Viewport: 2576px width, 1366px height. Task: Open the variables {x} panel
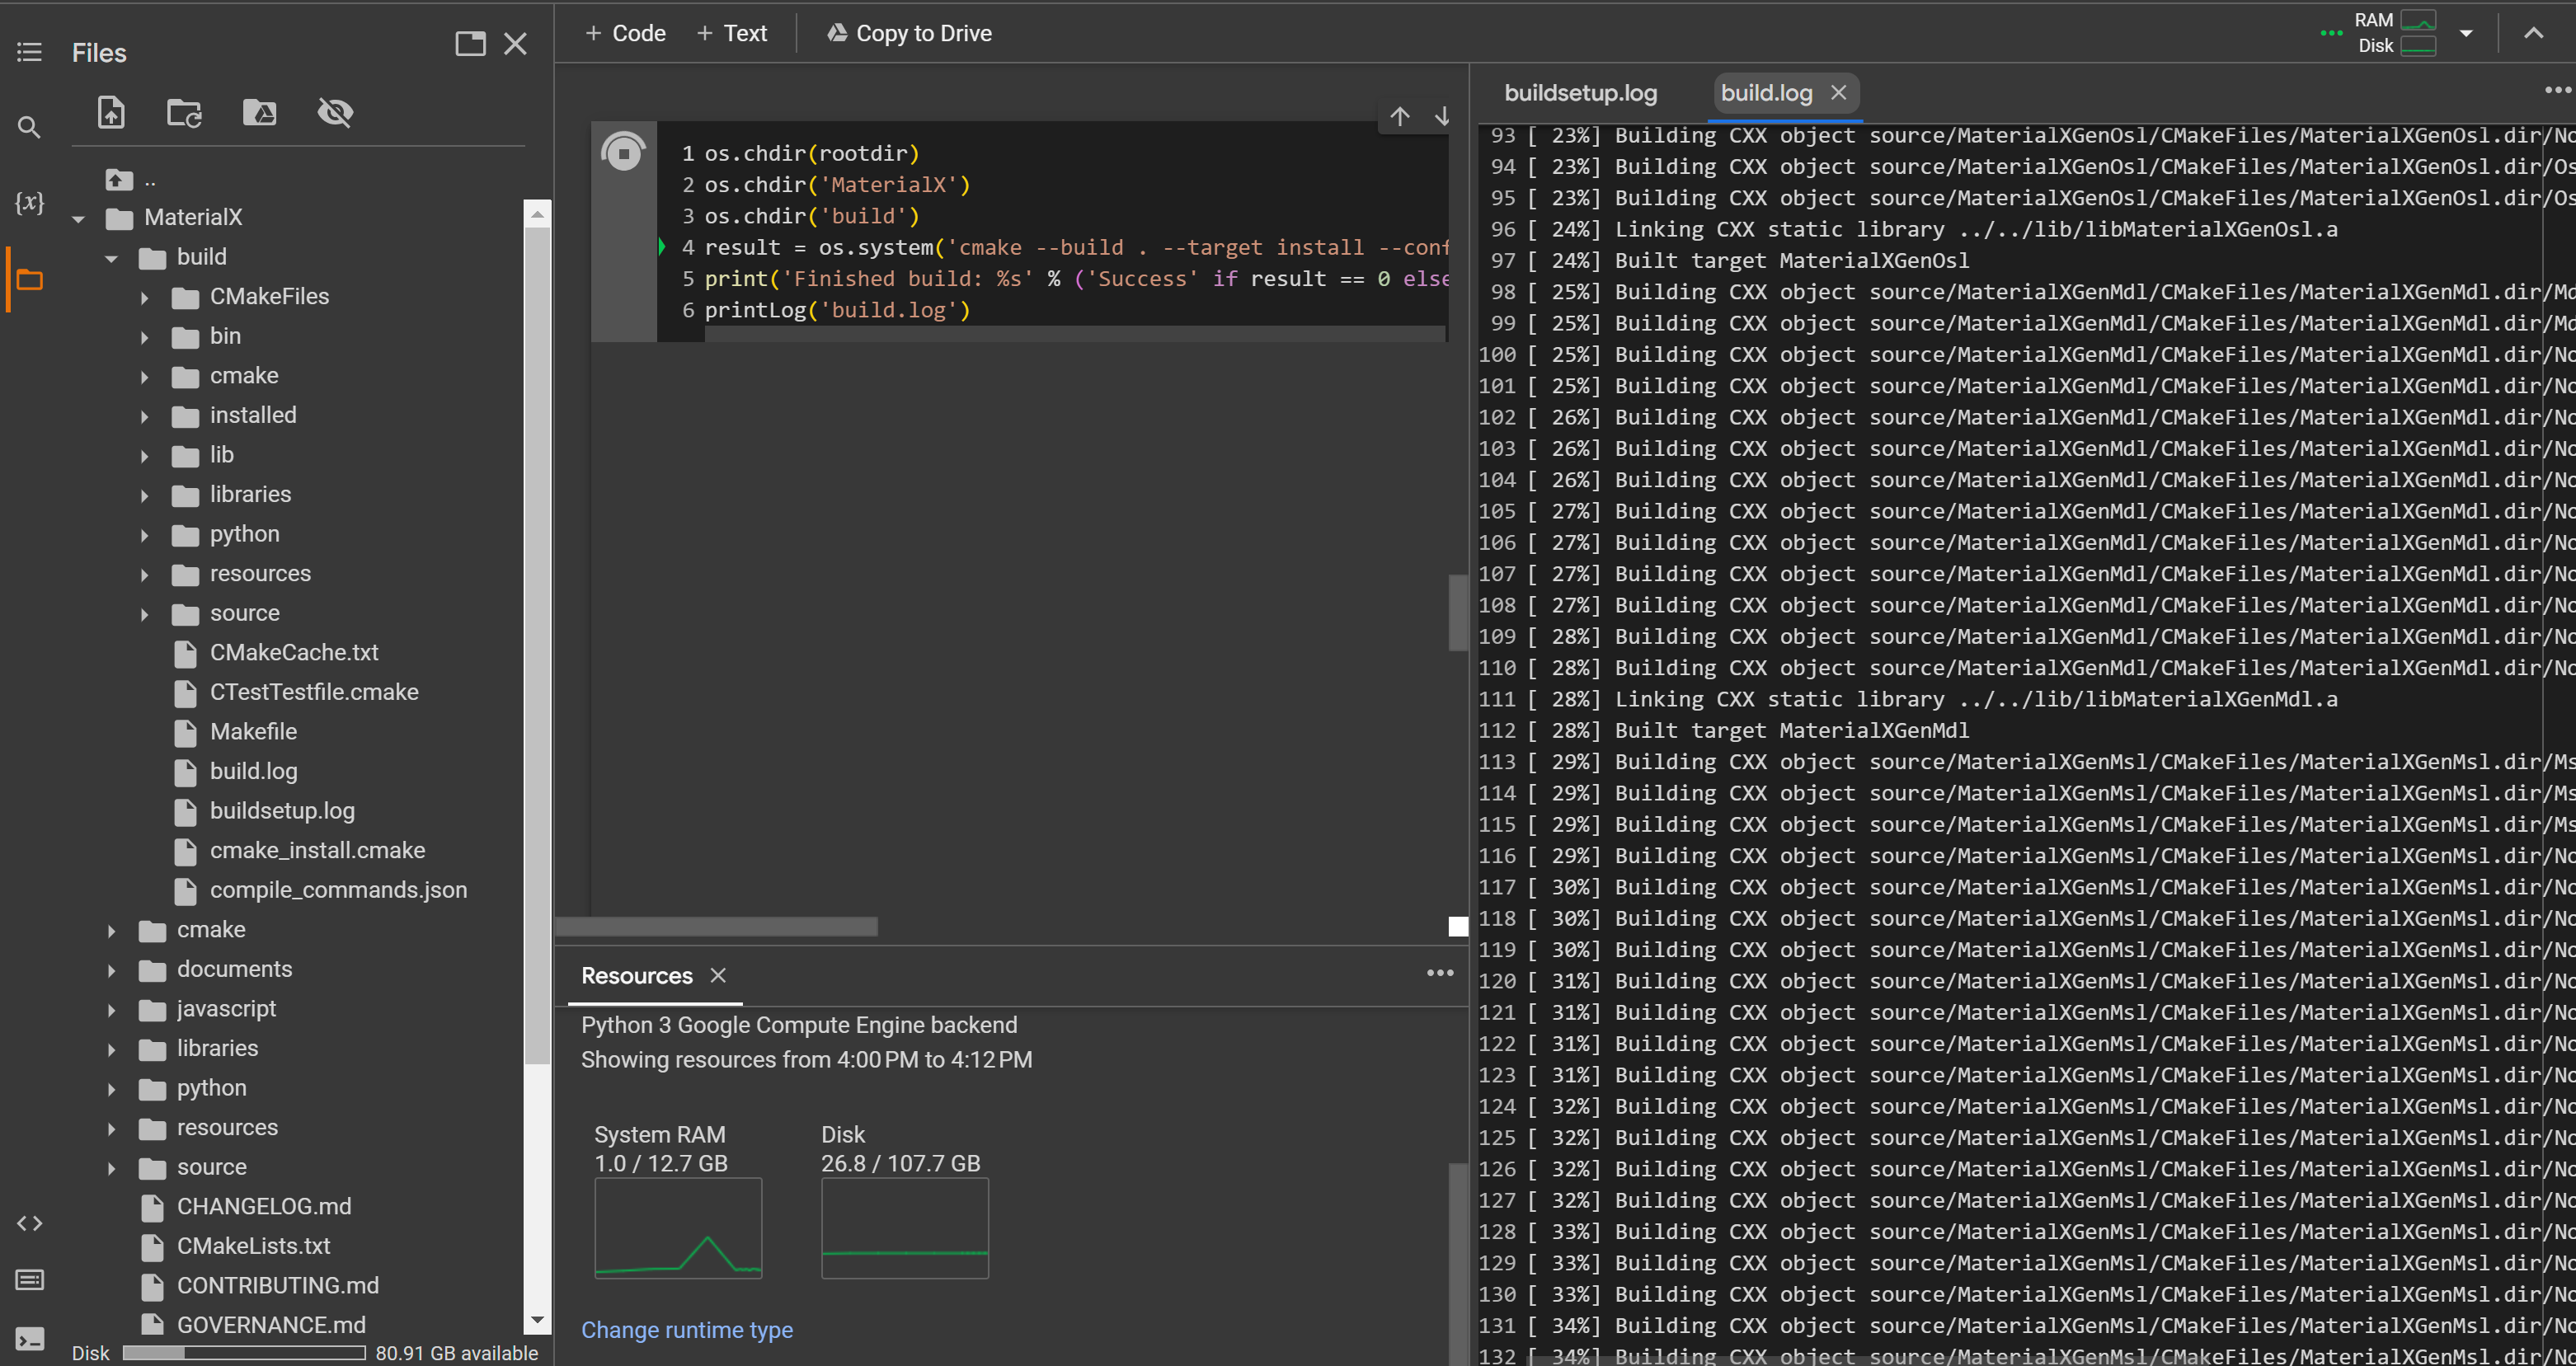click(x=29, y=203)
